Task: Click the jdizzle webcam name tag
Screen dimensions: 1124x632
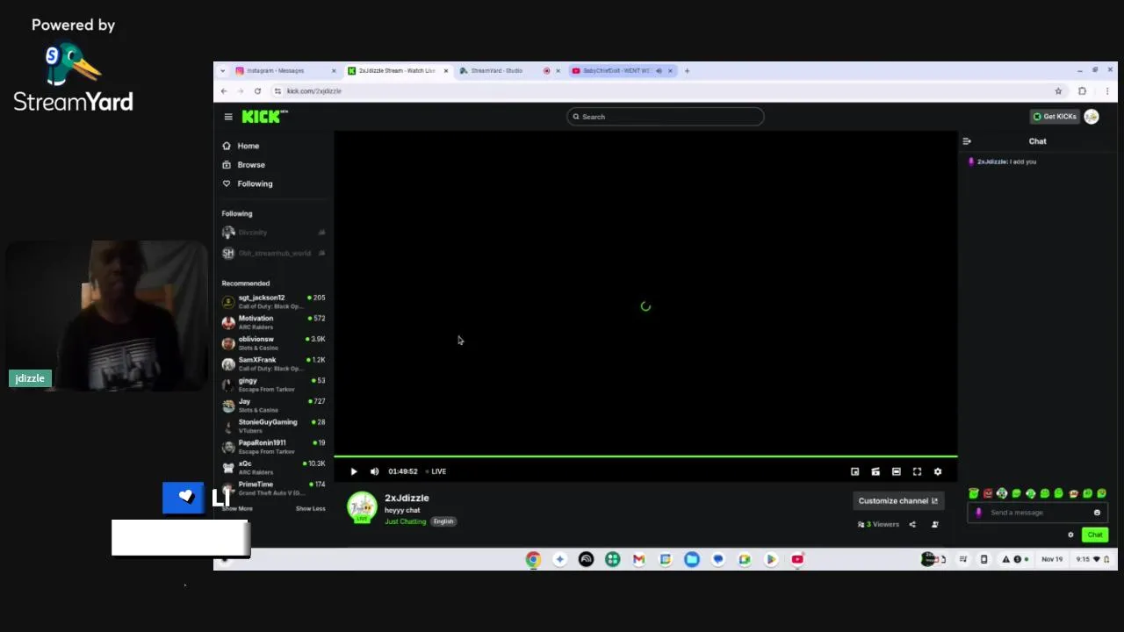Action: (29, 378)
